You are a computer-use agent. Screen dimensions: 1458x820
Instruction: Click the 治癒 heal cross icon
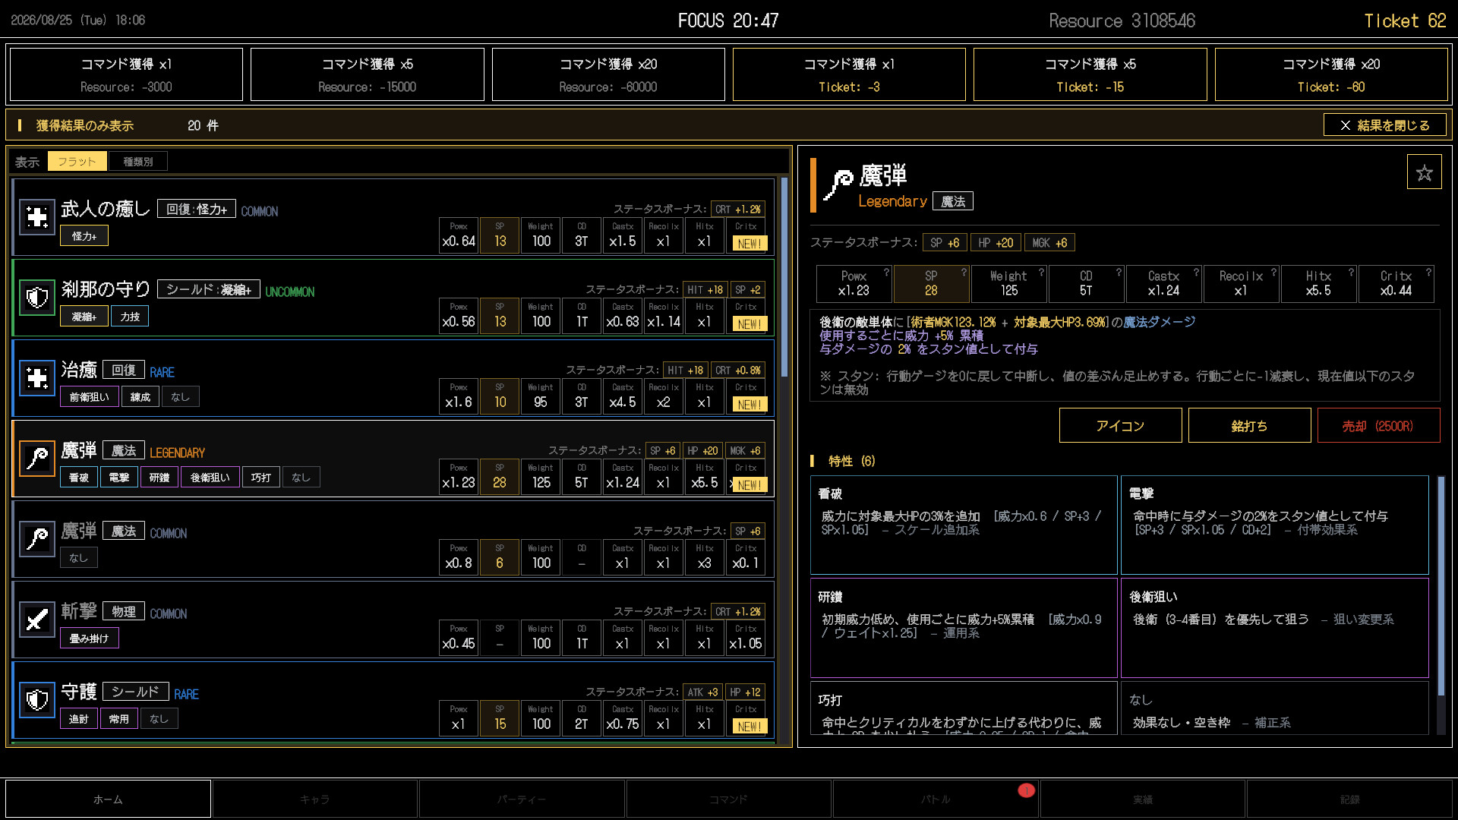37,378
